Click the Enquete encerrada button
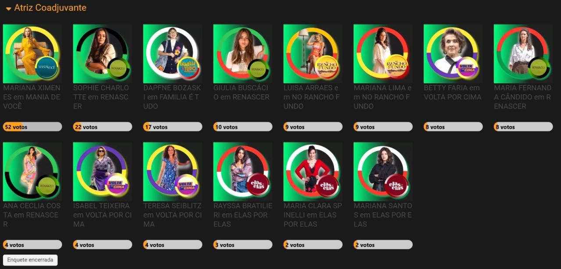Viewport: 561px width, 269px height. point(30,260)
